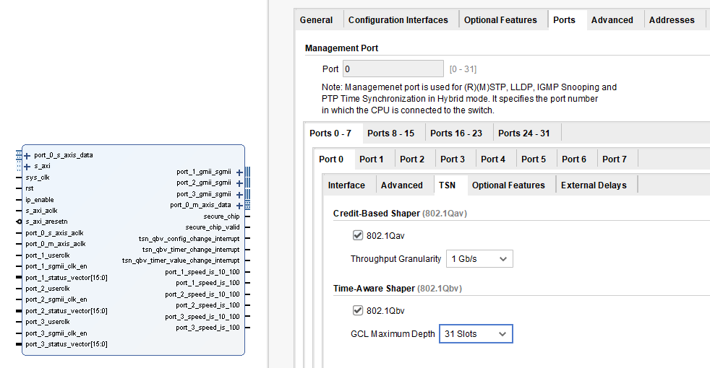Expand port_0_m_axis_data interface plus icon
Image resolution: width=710 pixels, height=368 pixels.
[239, 205]
